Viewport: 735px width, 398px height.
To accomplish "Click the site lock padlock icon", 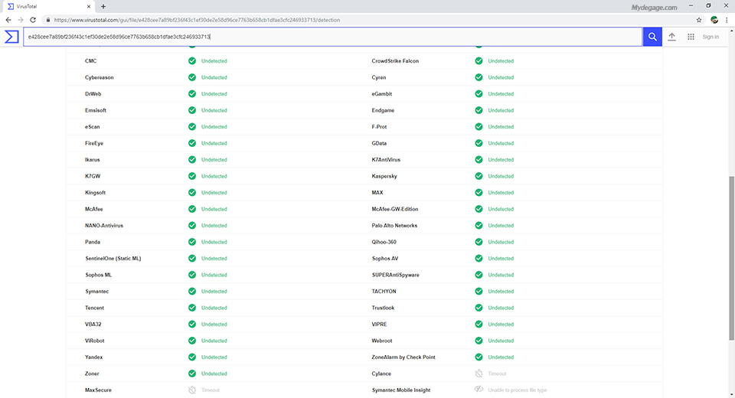I will coord(47,20).
